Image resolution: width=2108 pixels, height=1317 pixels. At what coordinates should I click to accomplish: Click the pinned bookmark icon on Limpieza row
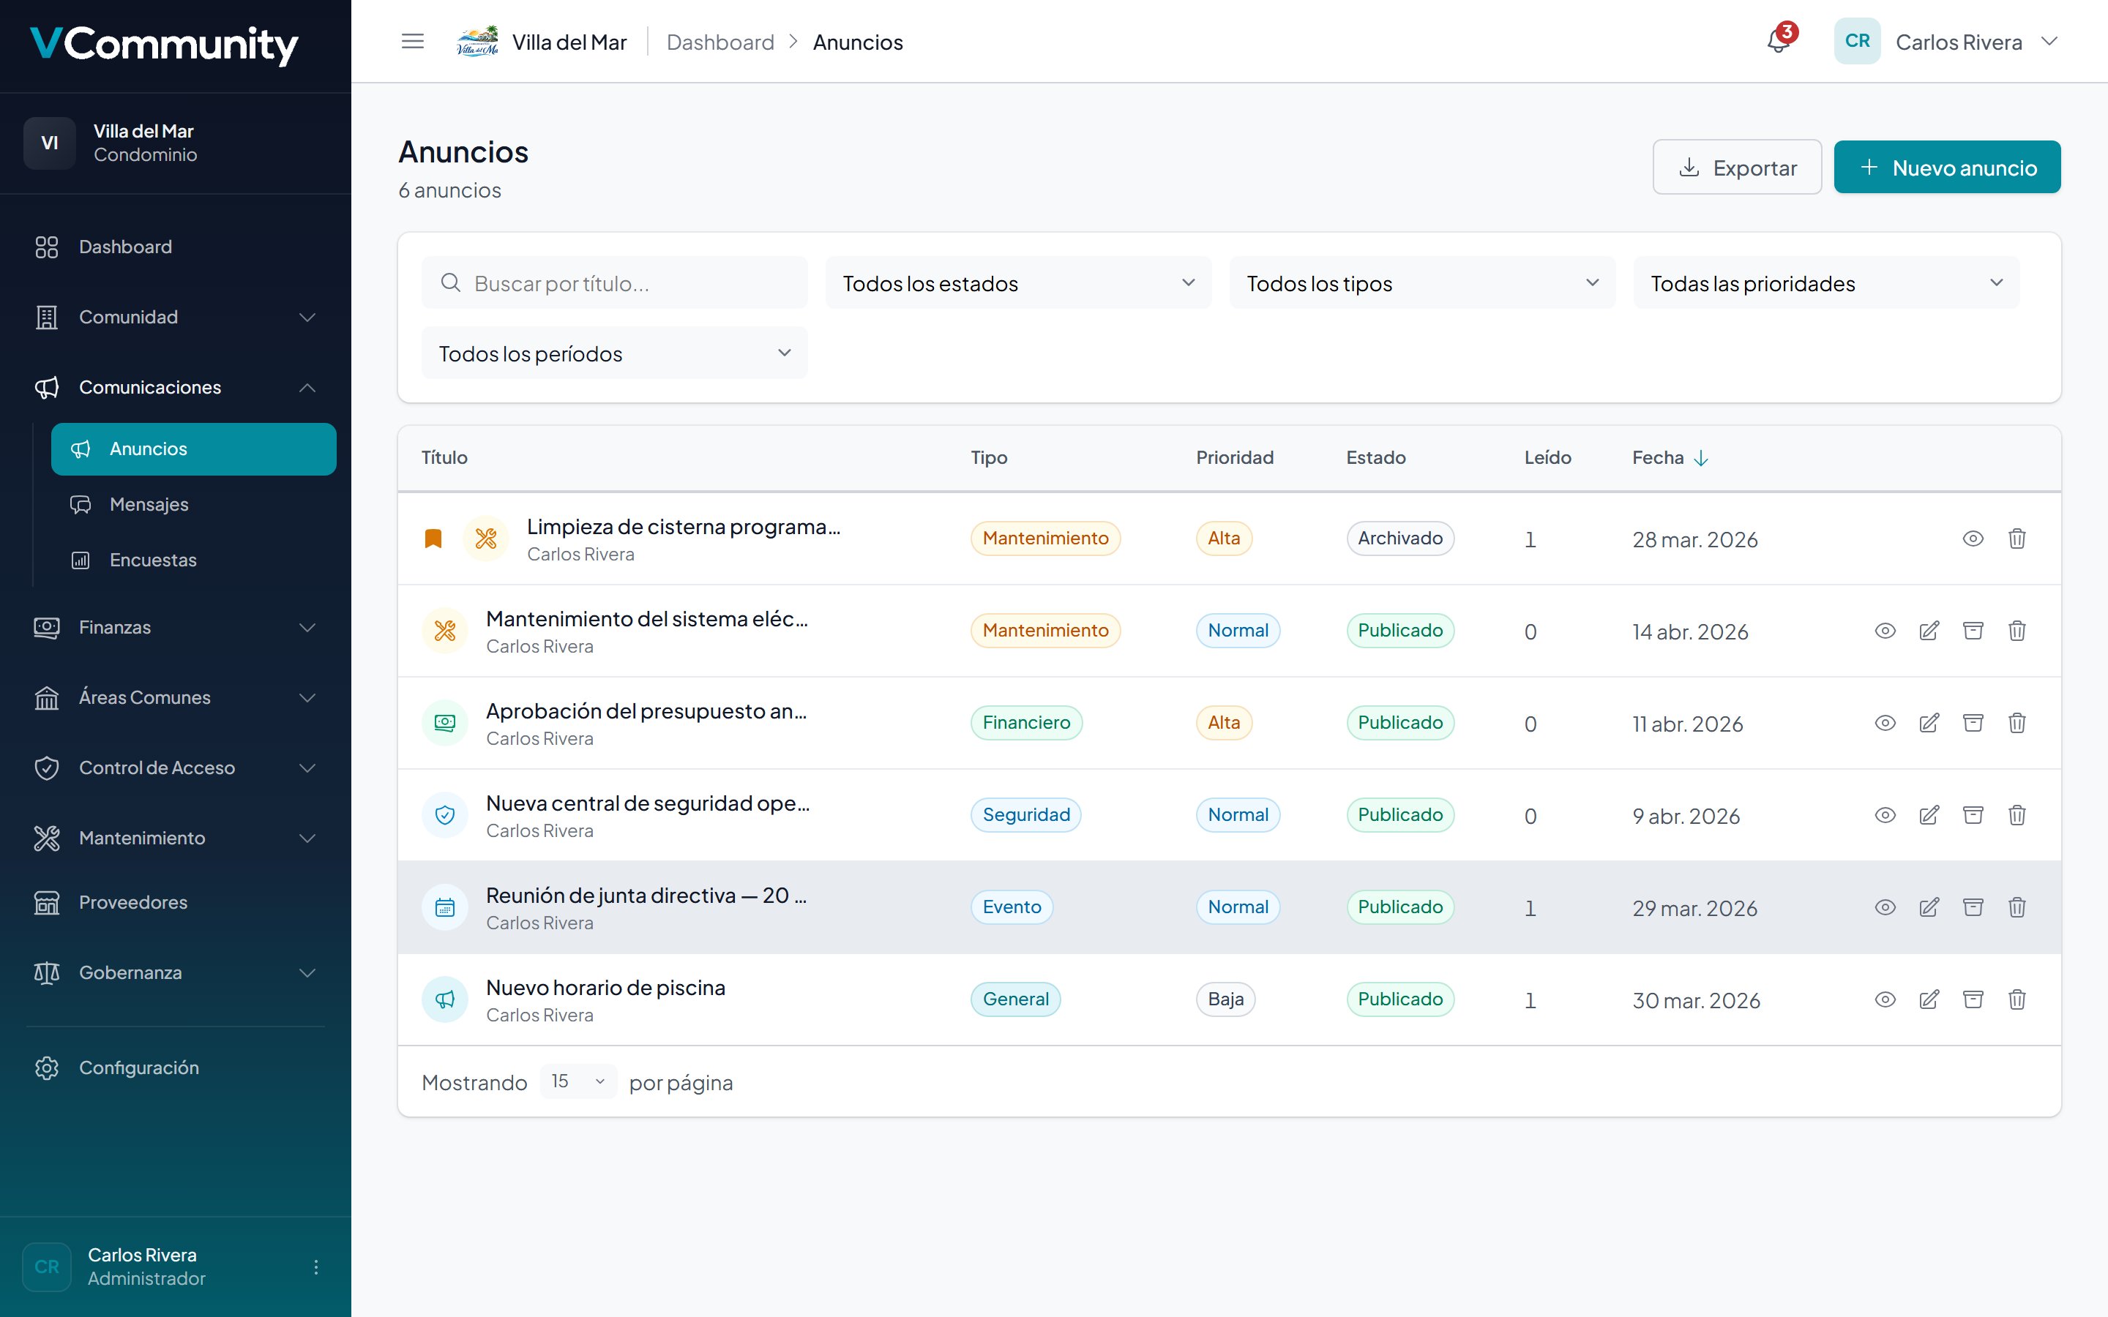point(433,539)
